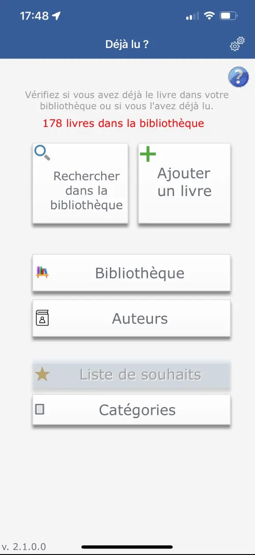Open Liste de souhaits
The image size is (255, 555).
[x=131, y=375]
